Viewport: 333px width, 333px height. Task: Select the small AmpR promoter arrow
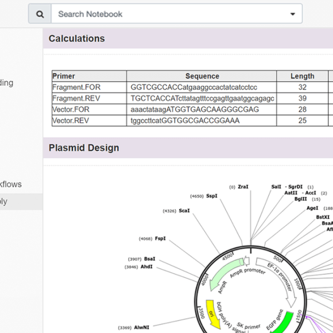(x=246, y=261)
